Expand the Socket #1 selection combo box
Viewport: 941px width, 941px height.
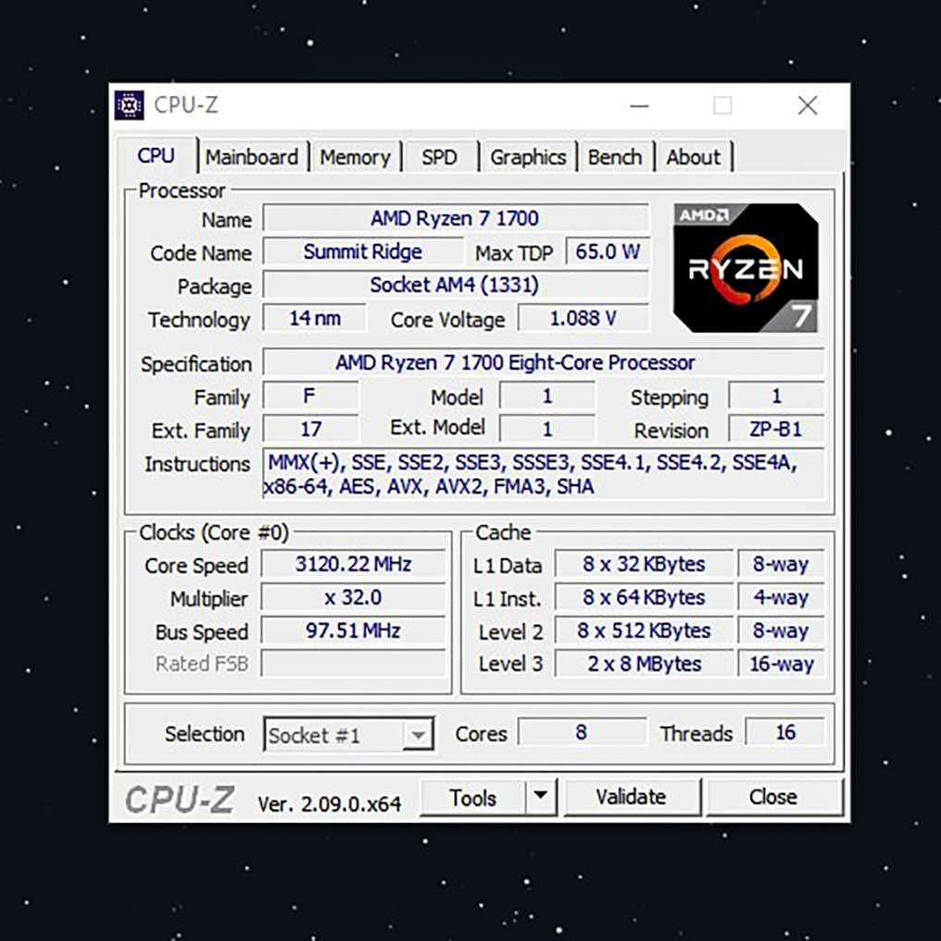click(348, 734)
